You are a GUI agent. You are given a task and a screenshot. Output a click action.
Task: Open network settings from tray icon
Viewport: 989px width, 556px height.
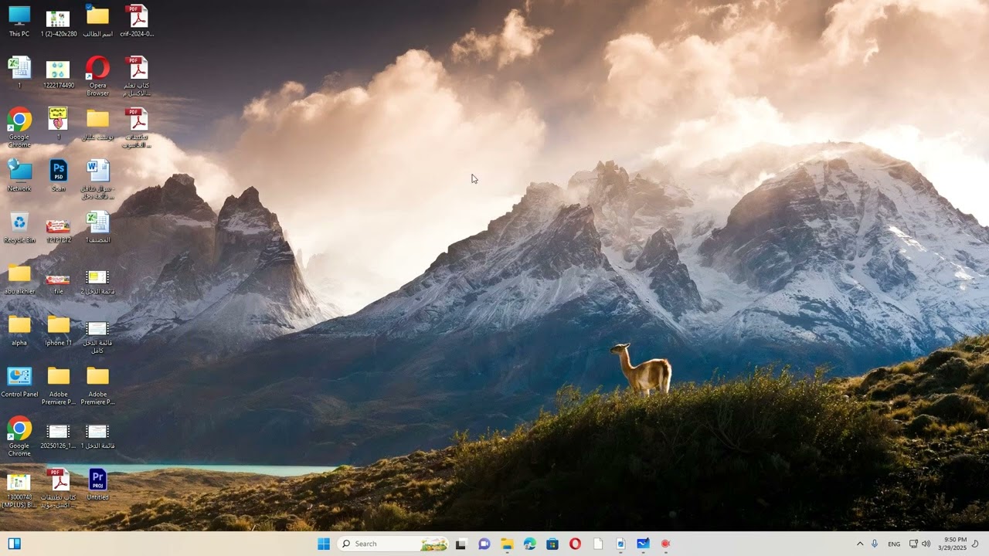[913, 544]
